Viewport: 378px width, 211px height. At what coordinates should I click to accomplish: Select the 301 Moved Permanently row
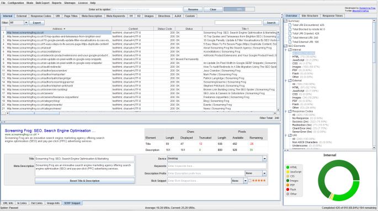click(x=139, y=59)
